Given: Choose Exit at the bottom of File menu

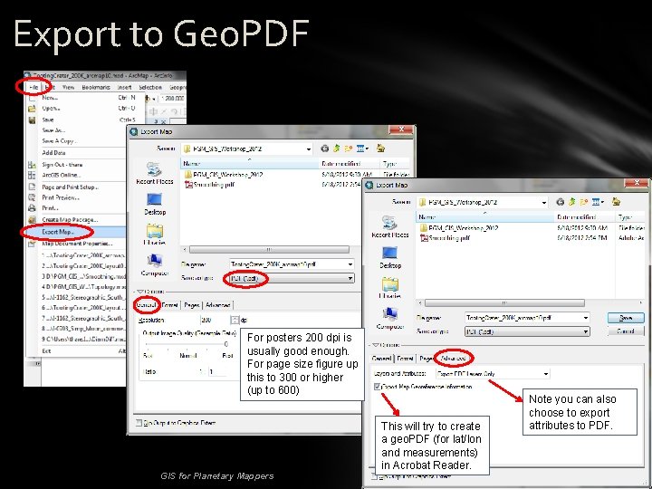Looking at the screenshot, I should click(46, 351).
